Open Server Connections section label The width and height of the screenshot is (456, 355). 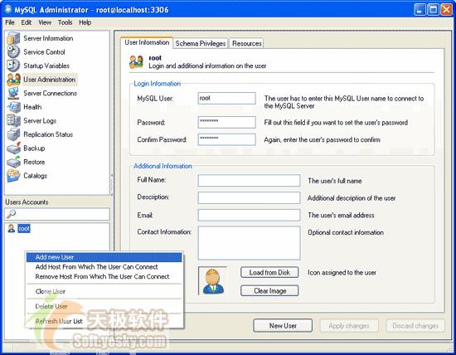click(x=50, y=93)
